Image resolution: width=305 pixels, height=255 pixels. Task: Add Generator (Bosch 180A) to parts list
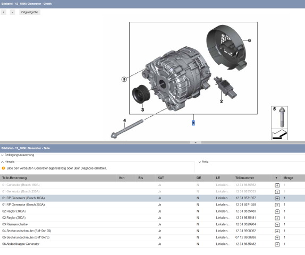277,185
